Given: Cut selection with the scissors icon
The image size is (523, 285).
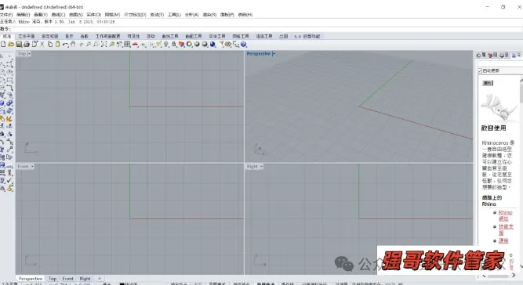Looking at the screenshot, I should point(42,44).
